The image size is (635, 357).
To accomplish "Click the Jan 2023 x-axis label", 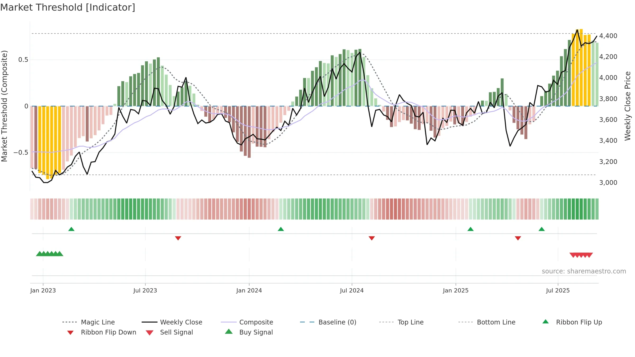I will [x=43, y=291].
